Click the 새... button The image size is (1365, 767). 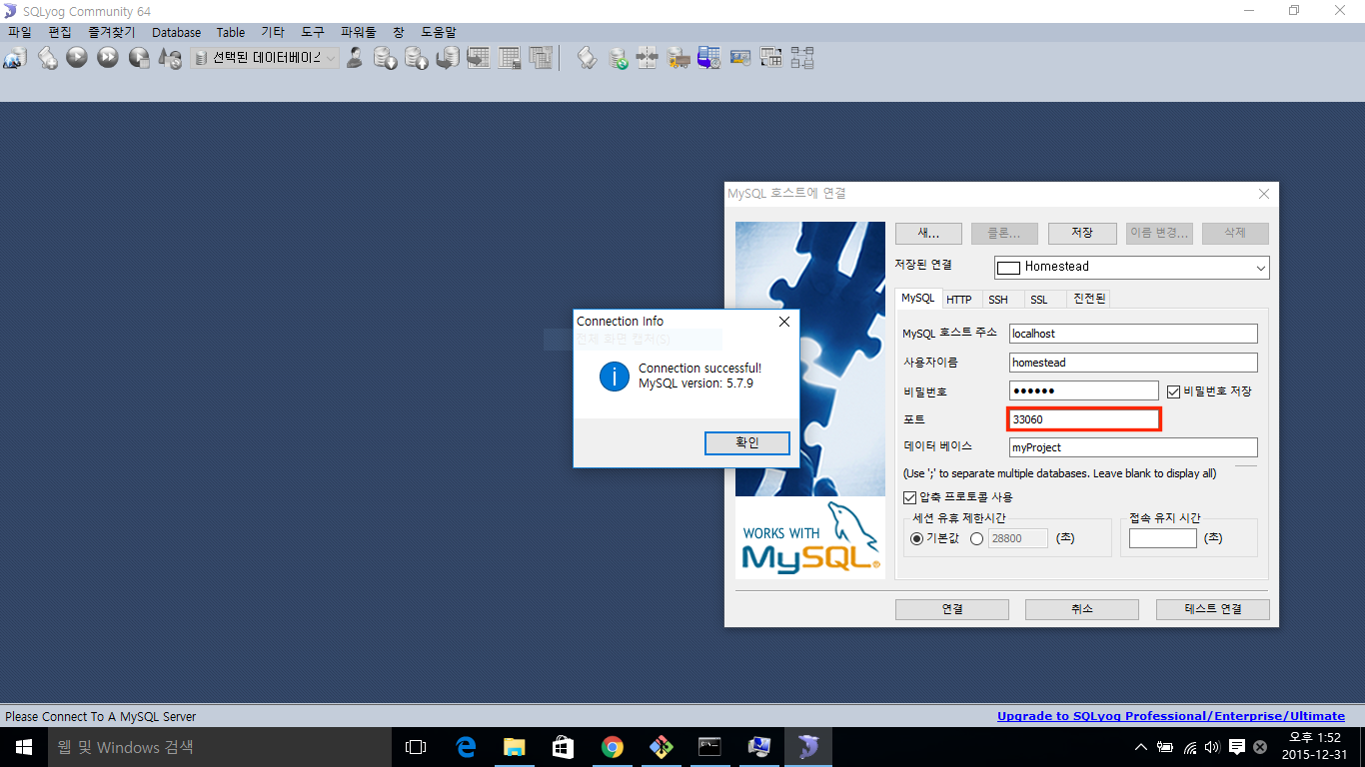click(x=928, y=233)
